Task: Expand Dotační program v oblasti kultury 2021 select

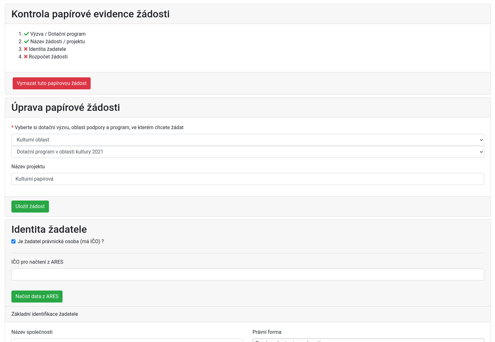Action: [247, 152]
